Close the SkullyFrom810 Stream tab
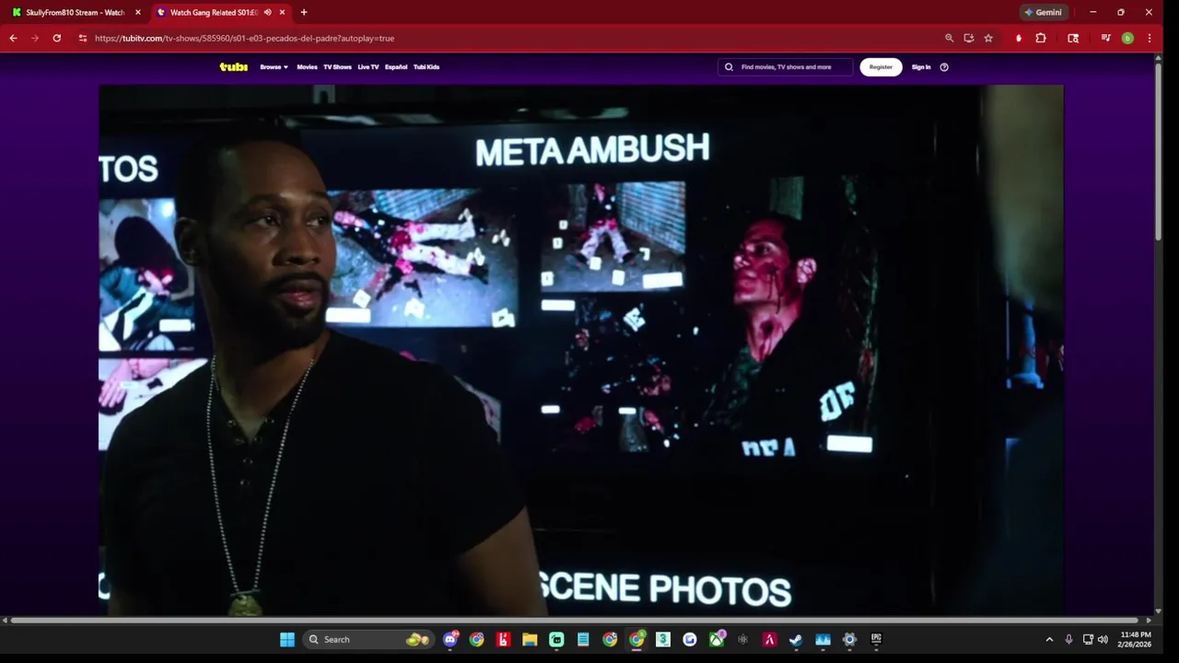 click(138, 12)
